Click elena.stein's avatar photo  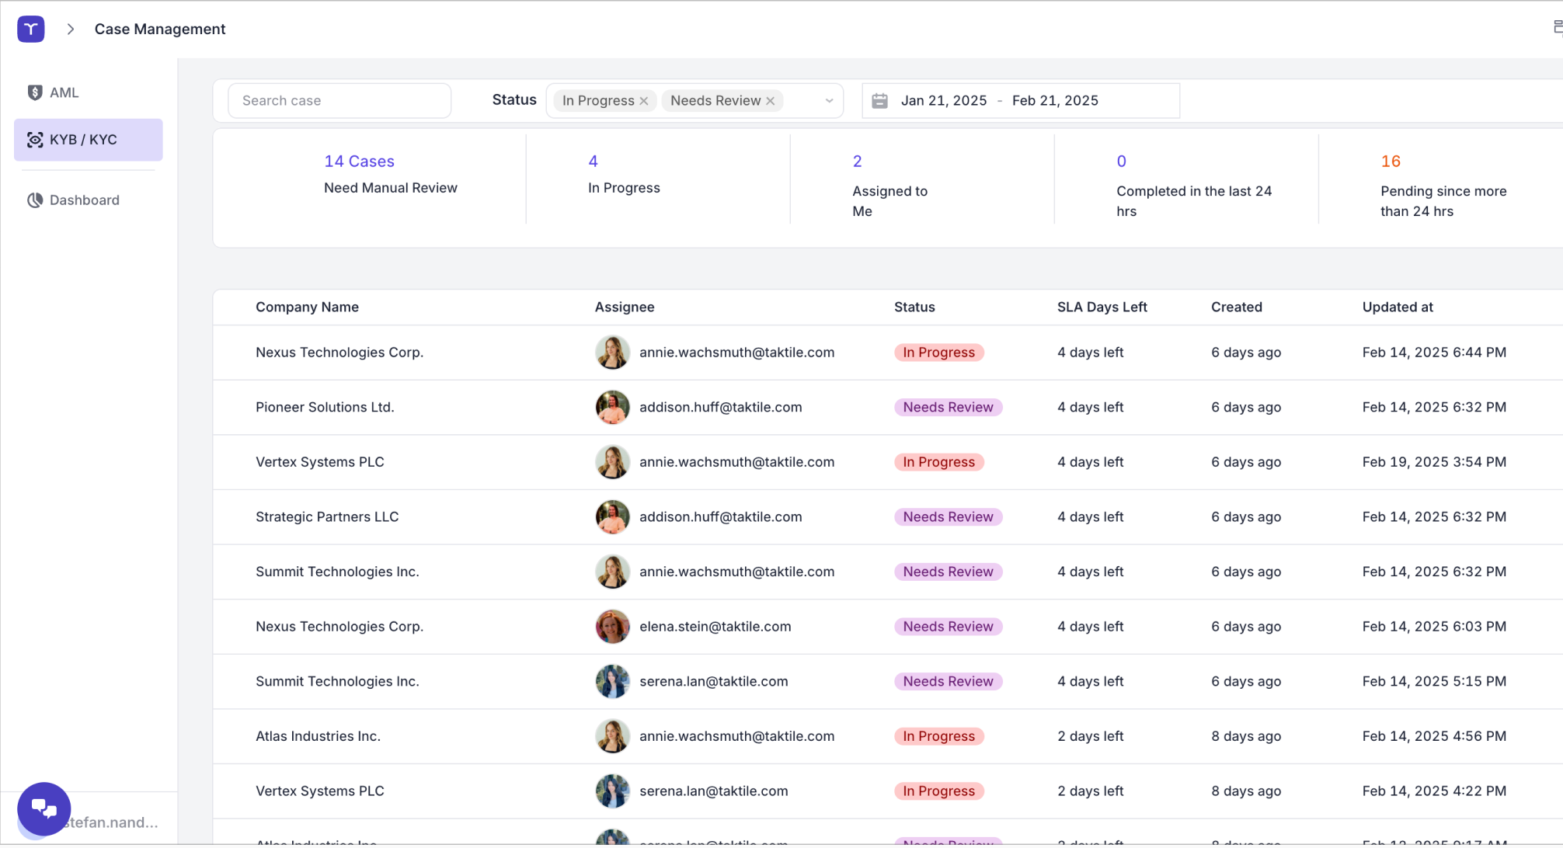[x=612, y=627]
